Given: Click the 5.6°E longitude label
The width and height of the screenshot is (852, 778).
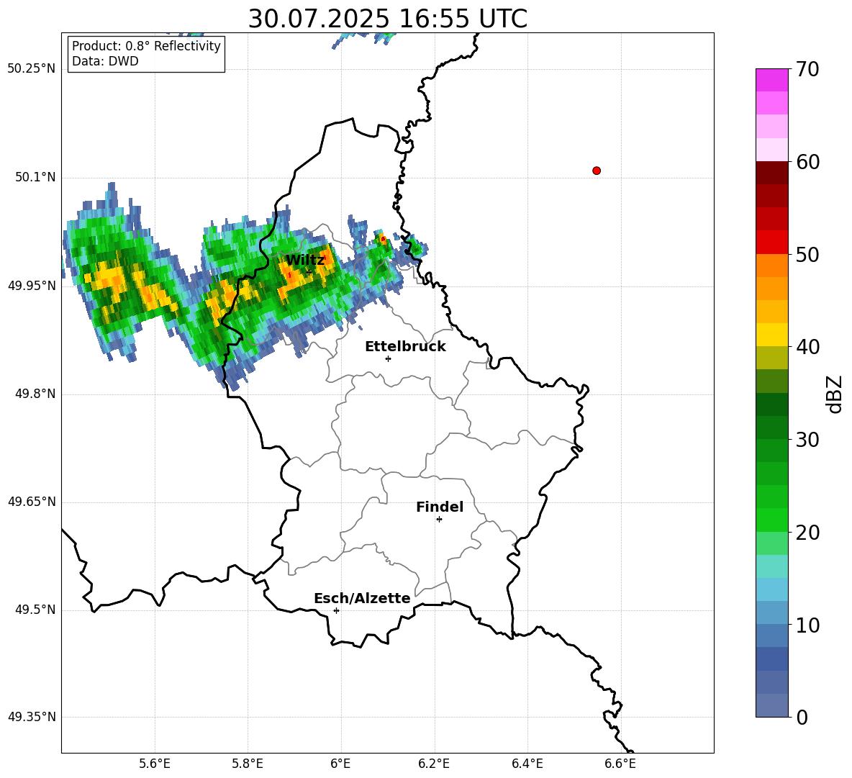Looking at the screenshot, I should [155, 764].
